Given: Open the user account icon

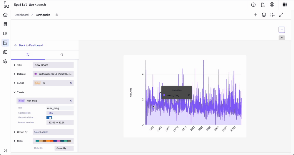Looking at the screenshot, I should point(272,5).
